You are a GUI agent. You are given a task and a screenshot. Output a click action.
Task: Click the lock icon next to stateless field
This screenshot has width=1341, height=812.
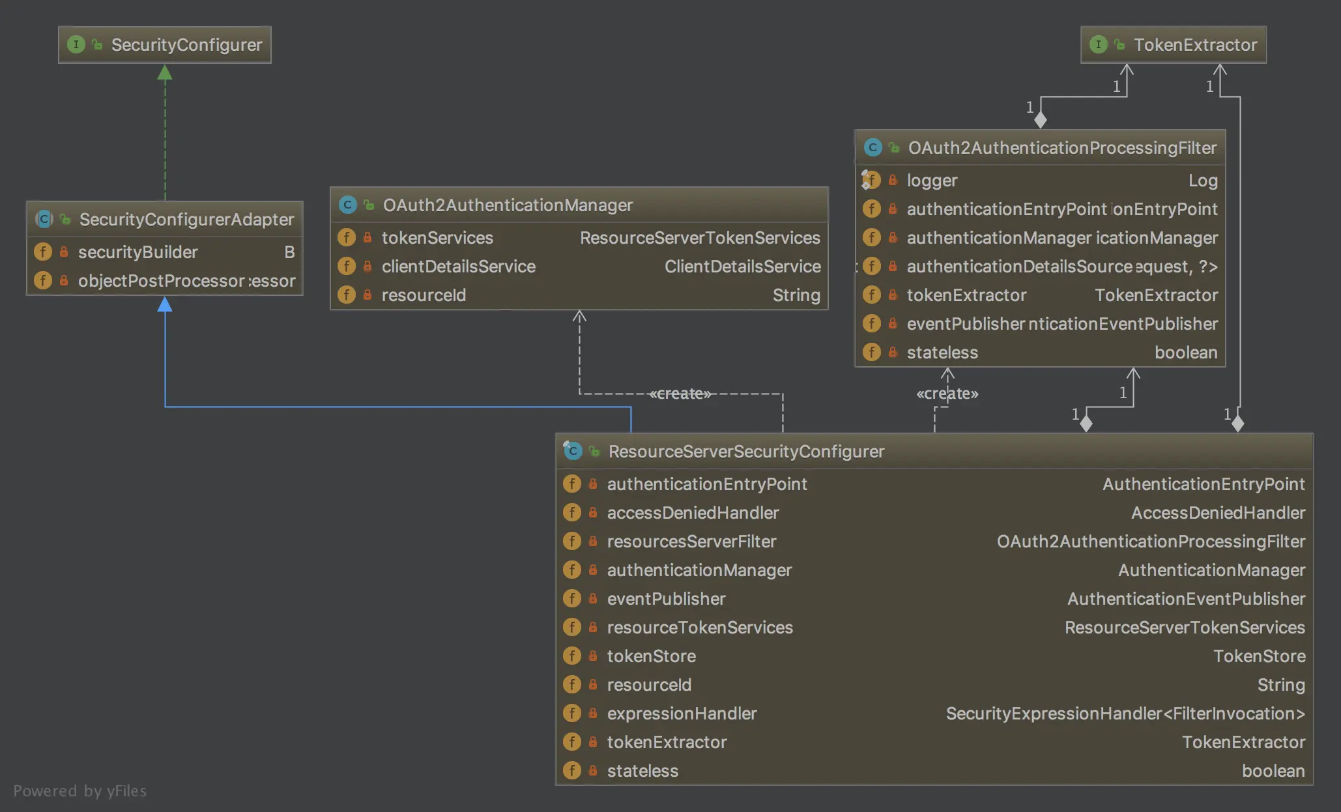(x=892, y=352)
